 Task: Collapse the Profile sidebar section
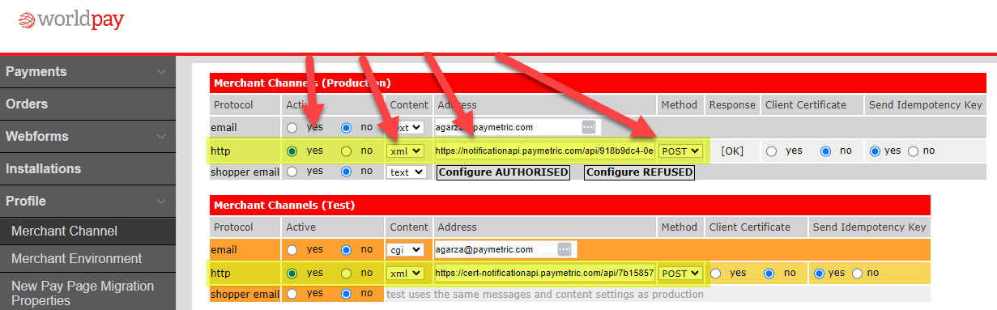click(x=87, y=201)
